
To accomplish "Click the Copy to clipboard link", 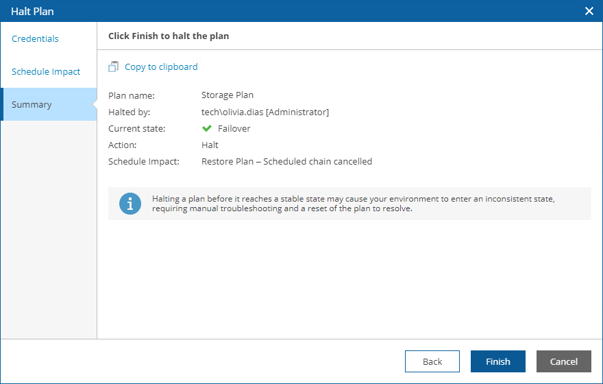I will coord(161,67).
